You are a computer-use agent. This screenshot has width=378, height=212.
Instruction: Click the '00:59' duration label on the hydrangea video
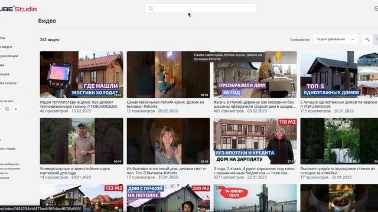pyautogui.click(x=118, y=161)
